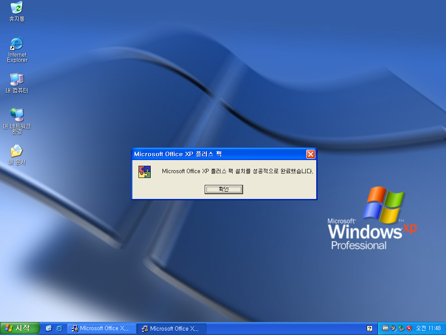Click the 오전 11:48 clock in the tray
Viewport: 446px width, 335px height.
[x=428, y=328]
